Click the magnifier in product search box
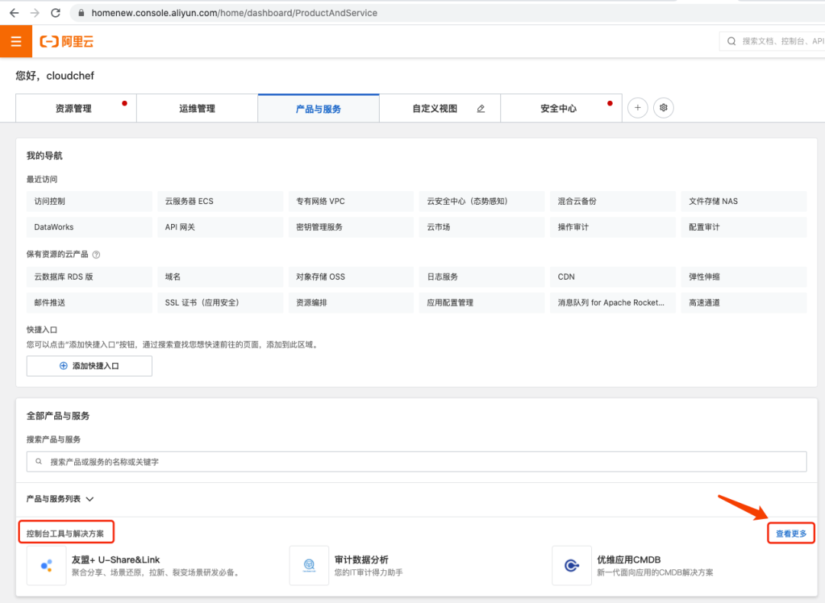 pyautogui.click(x=38, y=462)
